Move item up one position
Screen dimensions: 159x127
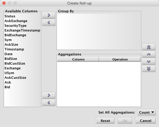(149, 54)
